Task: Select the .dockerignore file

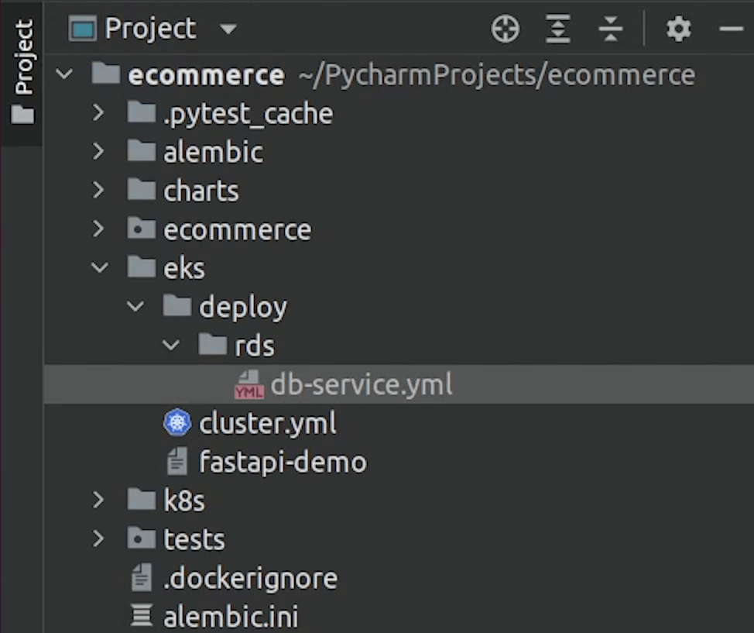Action: (x=249, y=578)
